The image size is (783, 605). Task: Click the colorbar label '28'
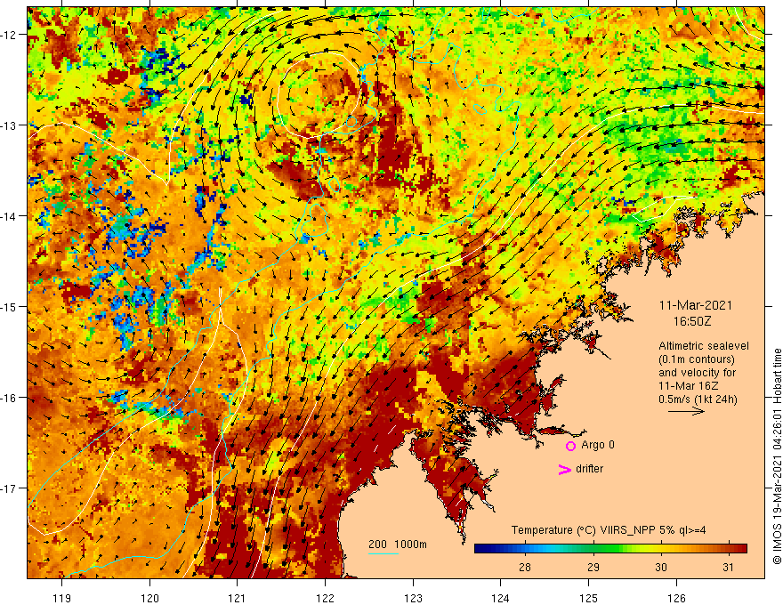tap(524, 567)
